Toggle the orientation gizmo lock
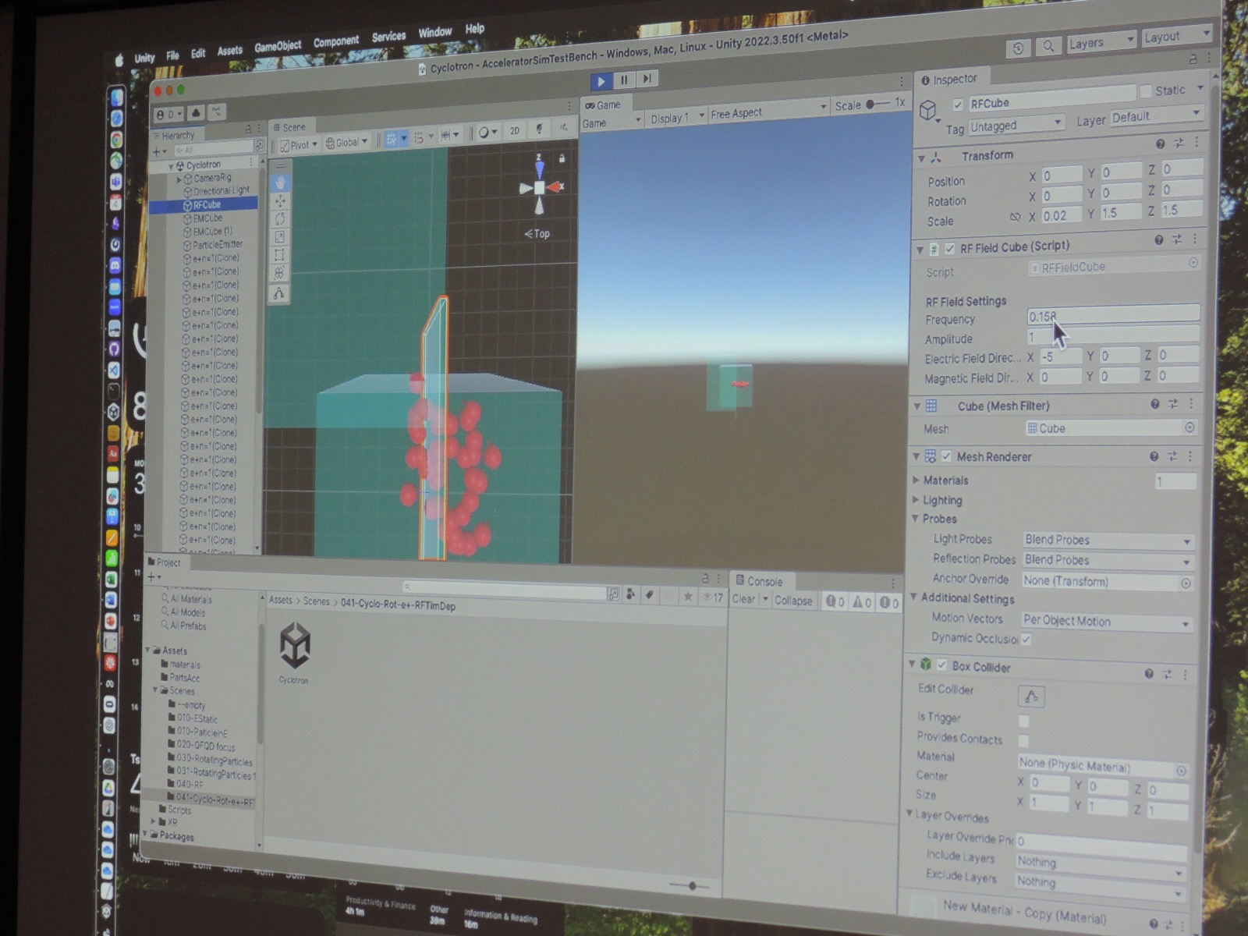1248x936 pixels. (562, 158)
